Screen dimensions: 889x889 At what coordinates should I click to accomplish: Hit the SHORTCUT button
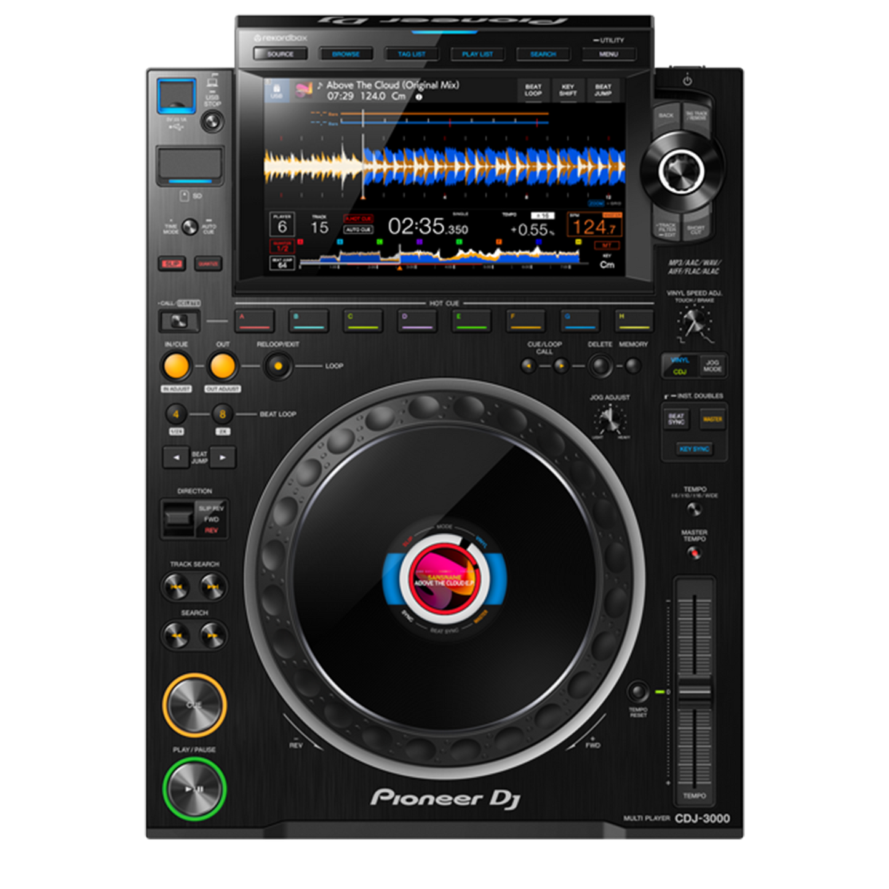(x=696, y=229)
